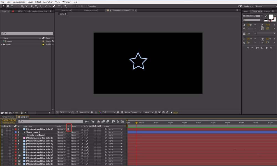Click Comp 1 breadcrumb button in viewer
Viewport: 277px width, 166px height.
point(63,14)
